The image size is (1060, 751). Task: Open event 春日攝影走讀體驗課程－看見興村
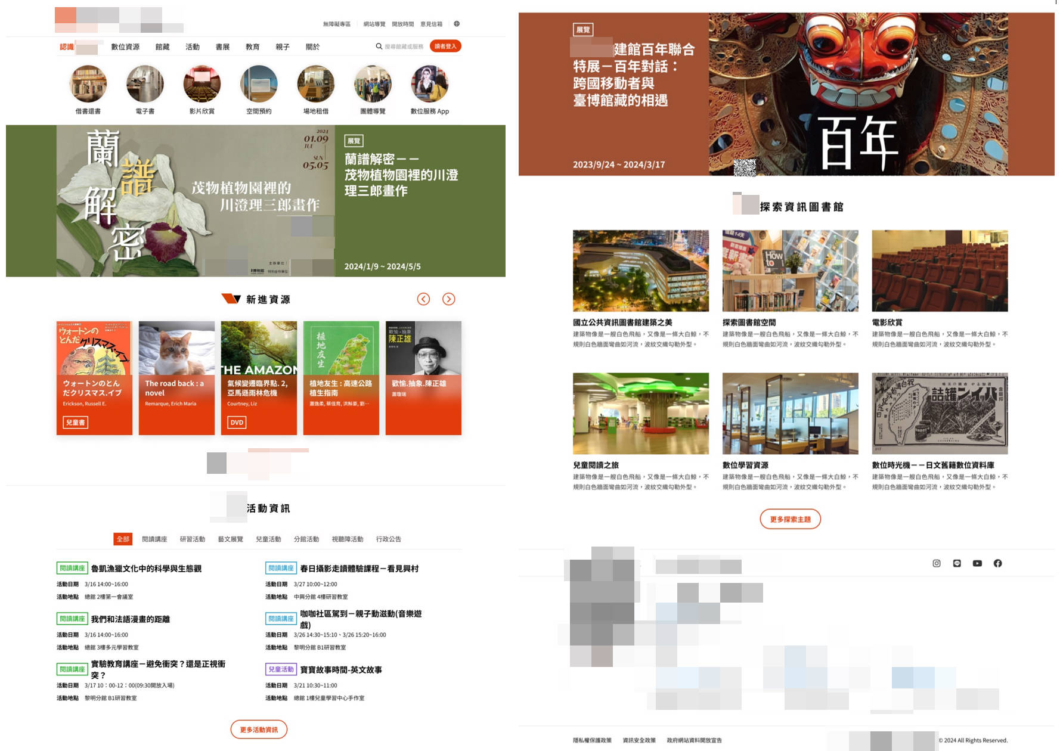coord(359,569)
